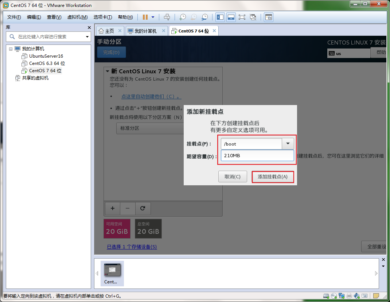The image size is (390, 302).
Task: Click the plus button to add mount point
Action: (x=113, y=208)
